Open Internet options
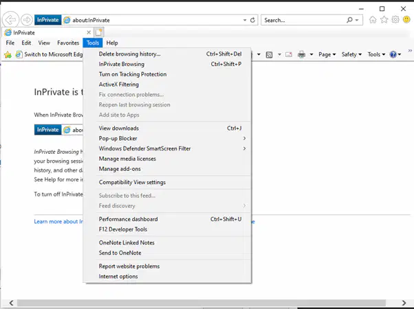 pos(167,276)
